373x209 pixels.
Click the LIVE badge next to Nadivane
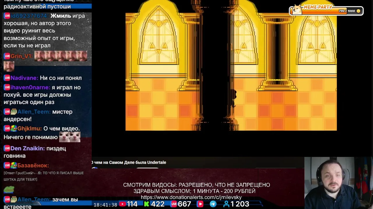pos(7,78)
